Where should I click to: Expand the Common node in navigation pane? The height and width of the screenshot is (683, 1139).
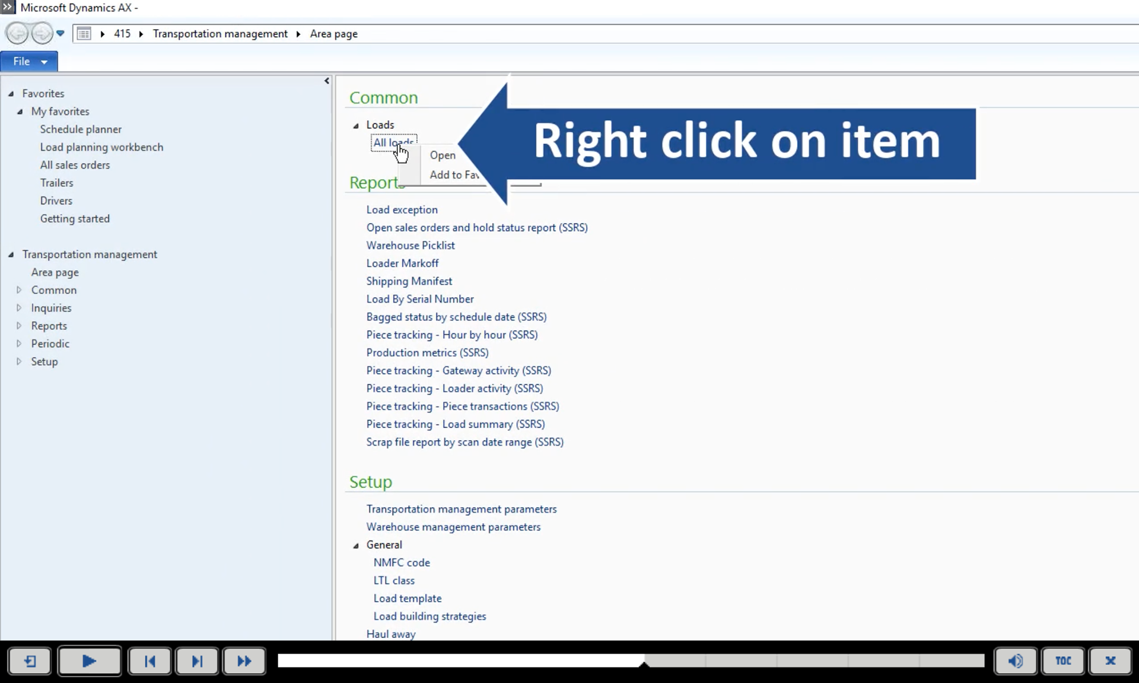[19, 290]
